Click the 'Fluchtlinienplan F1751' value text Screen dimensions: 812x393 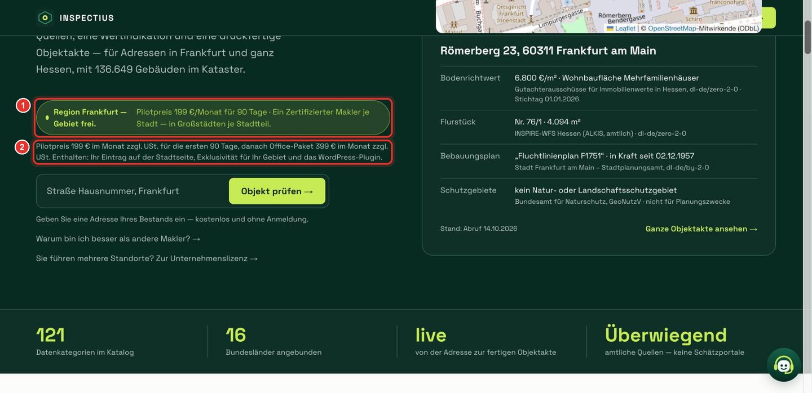pyautogui.click(x=559, y=156)
